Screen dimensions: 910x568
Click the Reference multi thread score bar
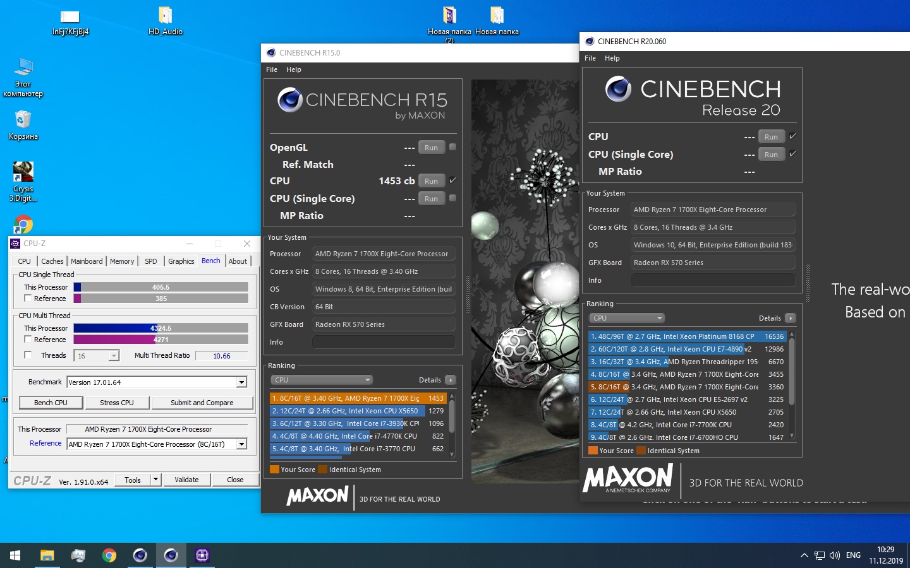point(161,340)
